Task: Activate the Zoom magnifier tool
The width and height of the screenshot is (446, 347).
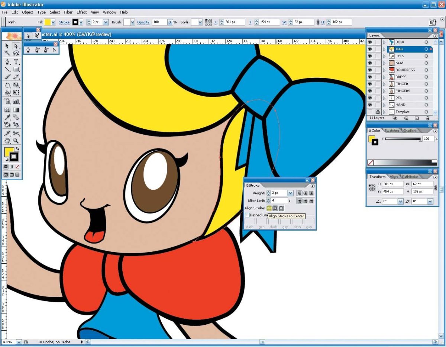Action: [x=16, y=141]
